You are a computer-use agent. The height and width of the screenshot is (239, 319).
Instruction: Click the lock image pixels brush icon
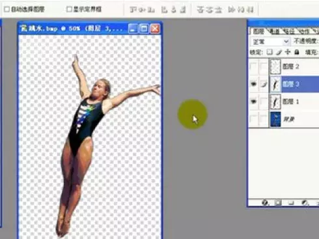(279, 52)
